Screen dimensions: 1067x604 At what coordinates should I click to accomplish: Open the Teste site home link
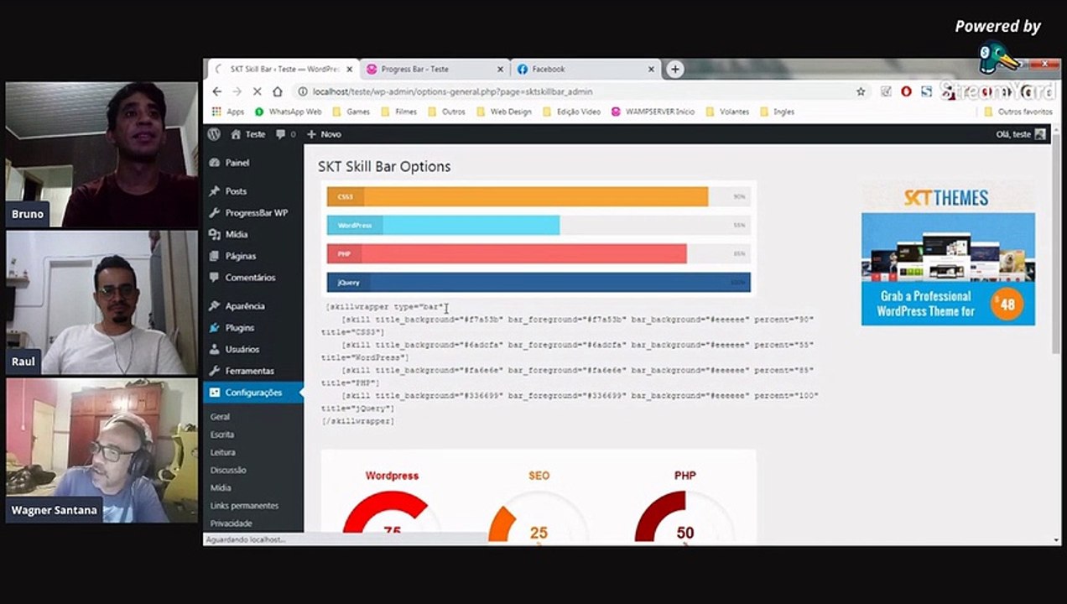[247, 134]
